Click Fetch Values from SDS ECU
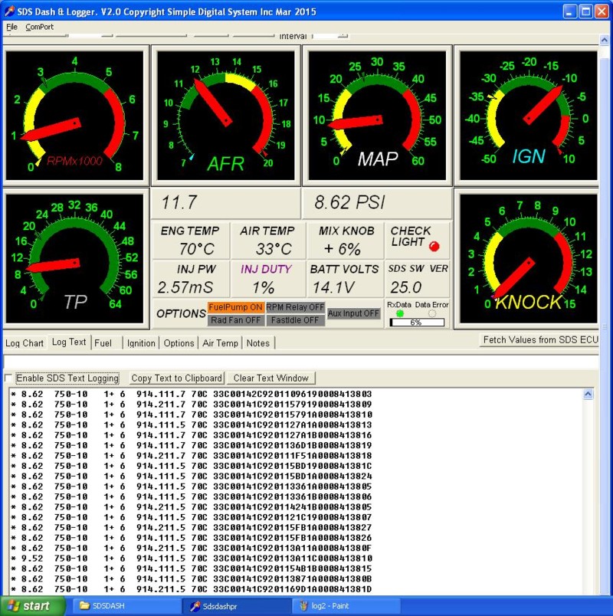Screen dimensions: 613x616 539,340
